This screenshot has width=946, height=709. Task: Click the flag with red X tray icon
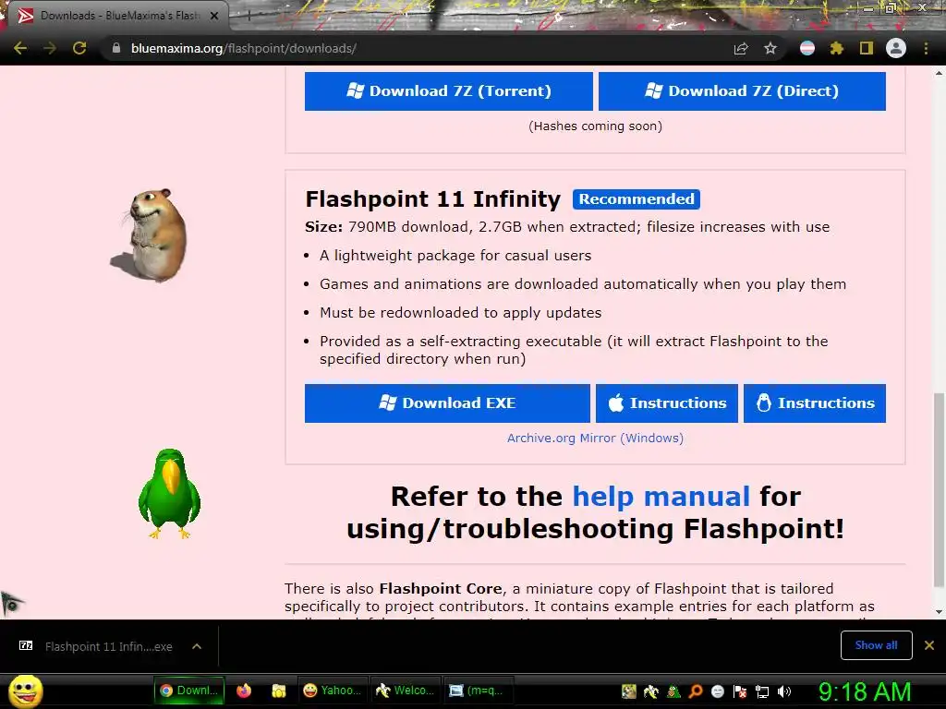point(740,691)
